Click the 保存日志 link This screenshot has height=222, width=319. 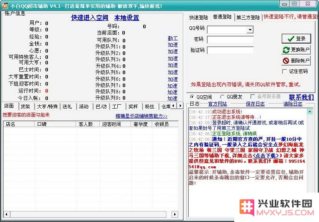(x=255, y=104)
